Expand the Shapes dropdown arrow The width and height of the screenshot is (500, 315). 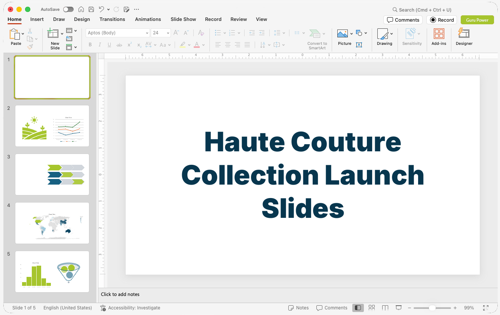point(366,33)
